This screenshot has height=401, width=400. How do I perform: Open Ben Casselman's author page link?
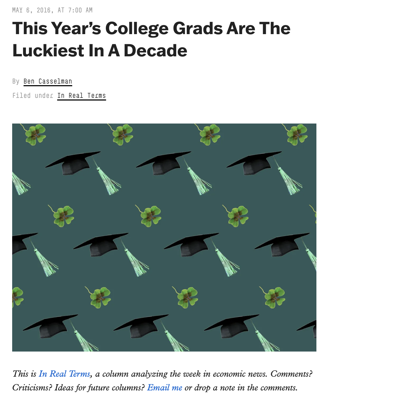pos(48,81)
